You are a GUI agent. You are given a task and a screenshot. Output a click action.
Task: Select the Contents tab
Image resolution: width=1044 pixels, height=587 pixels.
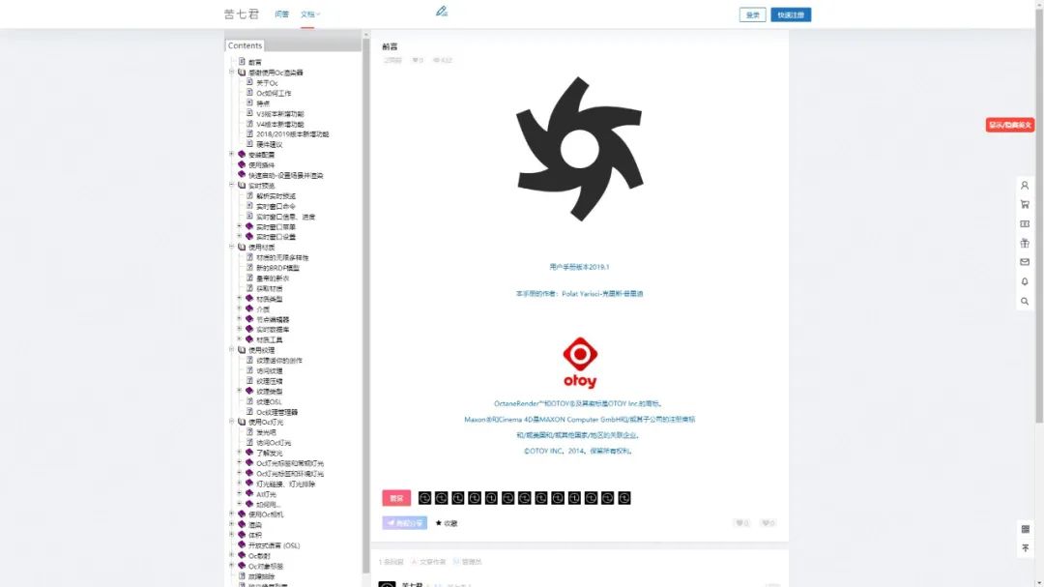point(245,45)
